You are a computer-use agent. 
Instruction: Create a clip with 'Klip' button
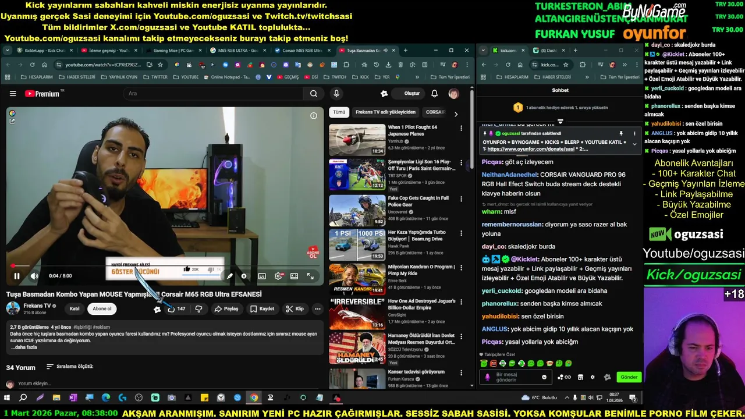(294, 308)
